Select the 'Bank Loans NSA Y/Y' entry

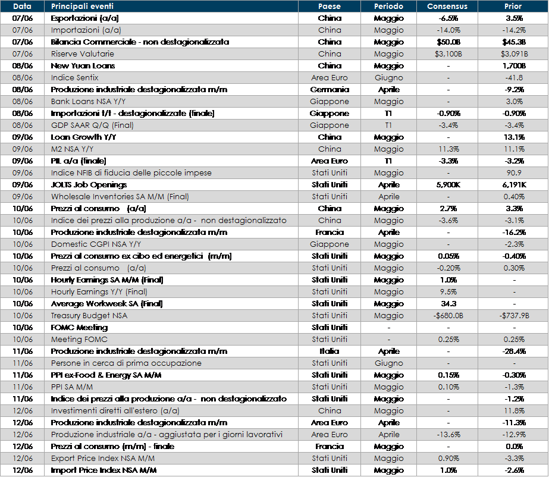tap(87, 101)
